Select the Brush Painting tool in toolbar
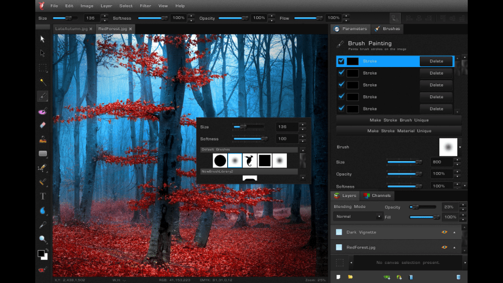This screenshot has width=503, height=283. [43, 96]
